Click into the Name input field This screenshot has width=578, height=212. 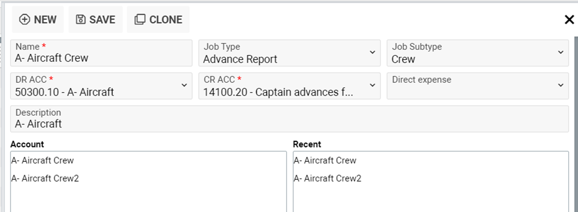[101, 58]
